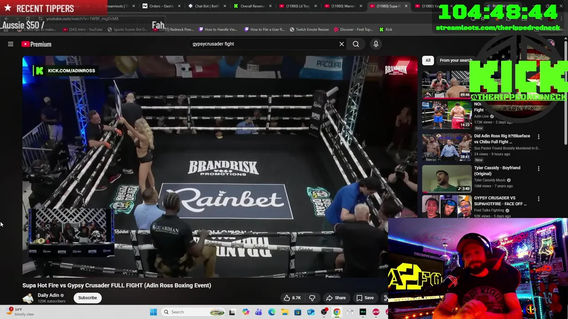Open 'Sports Scores Bot D...' bookmark
Screen dimensions: 568x319
click(x=127, y=29)
